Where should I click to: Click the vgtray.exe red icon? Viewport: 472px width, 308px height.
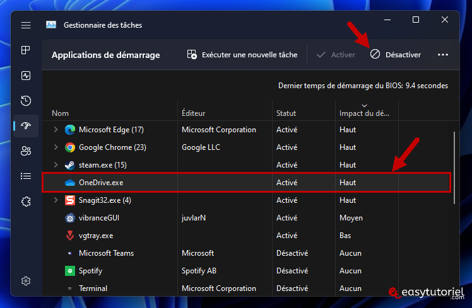tap(70, 236)
